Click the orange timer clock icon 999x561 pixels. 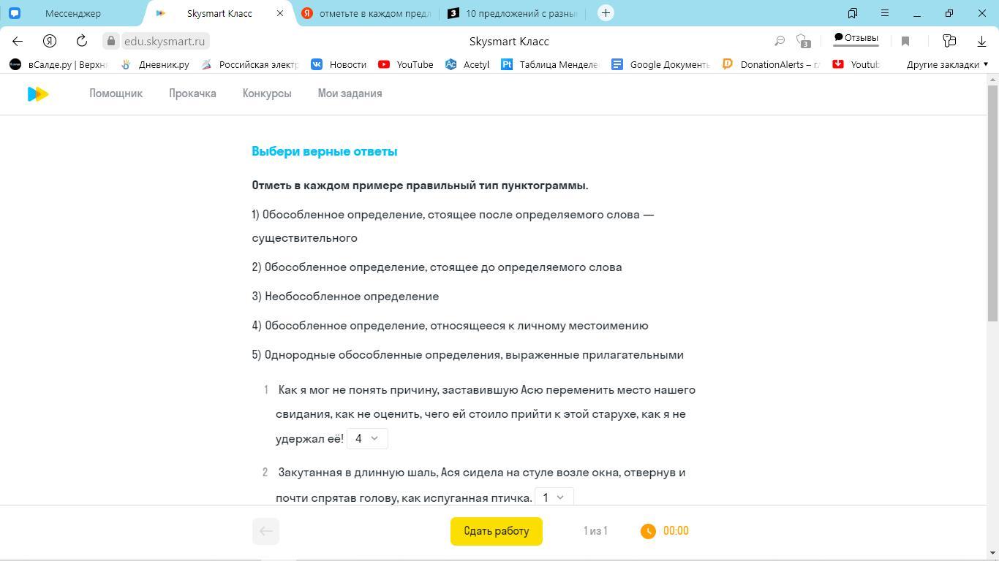tap(648, 531)
